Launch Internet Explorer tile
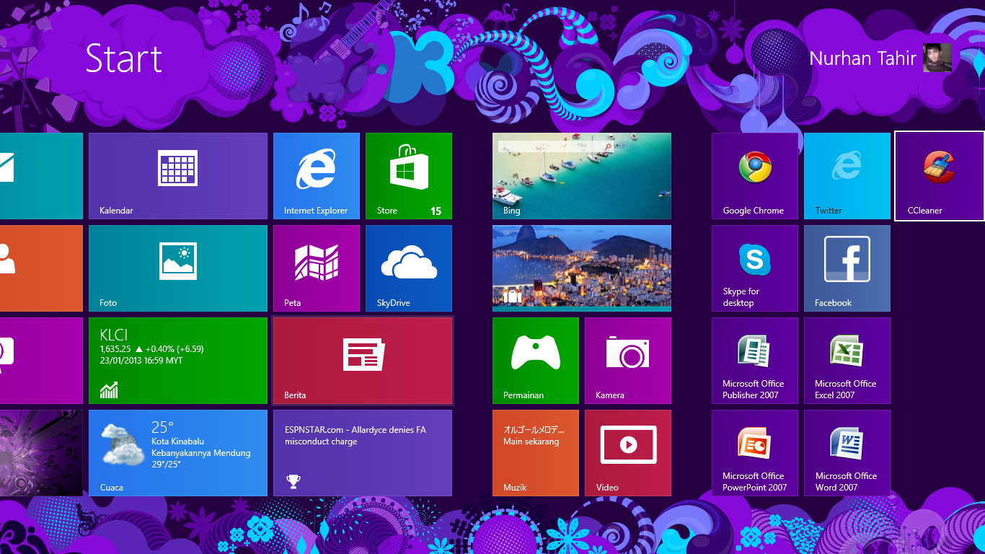 [317, 176]
